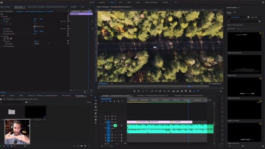
Task: Go to the Home screen
Action: coord(2,2)
